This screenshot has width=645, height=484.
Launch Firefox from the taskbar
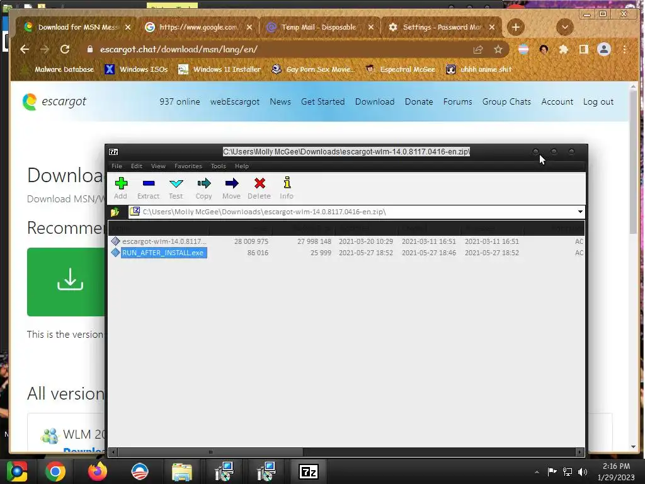pos(98,471)
